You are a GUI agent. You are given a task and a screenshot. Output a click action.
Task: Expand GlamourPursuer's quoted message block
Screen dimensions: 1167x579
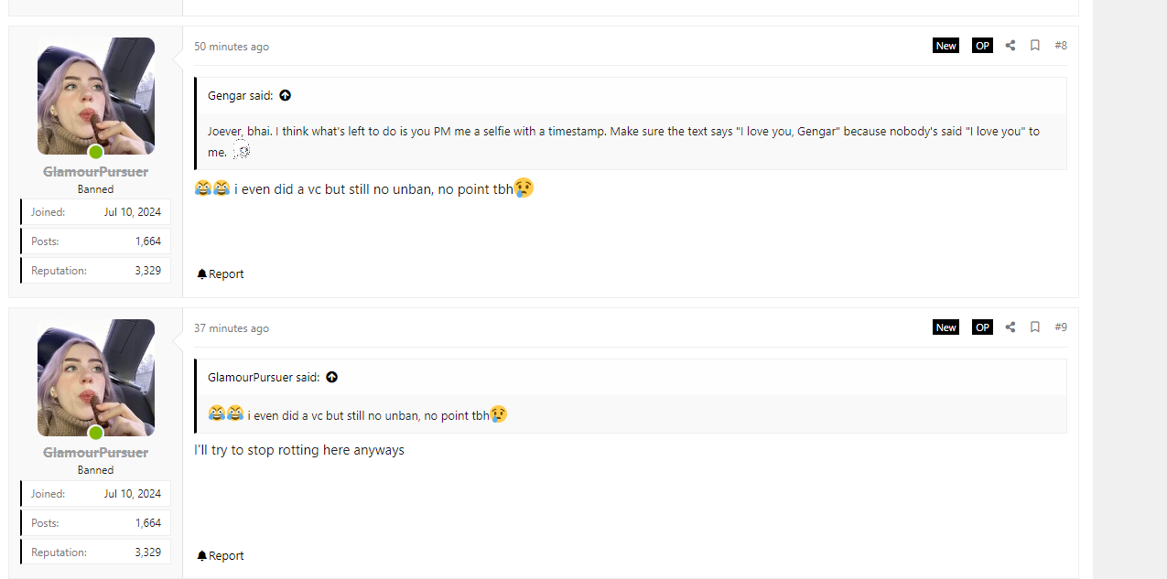pyautogui.click(x=630, y=414)
